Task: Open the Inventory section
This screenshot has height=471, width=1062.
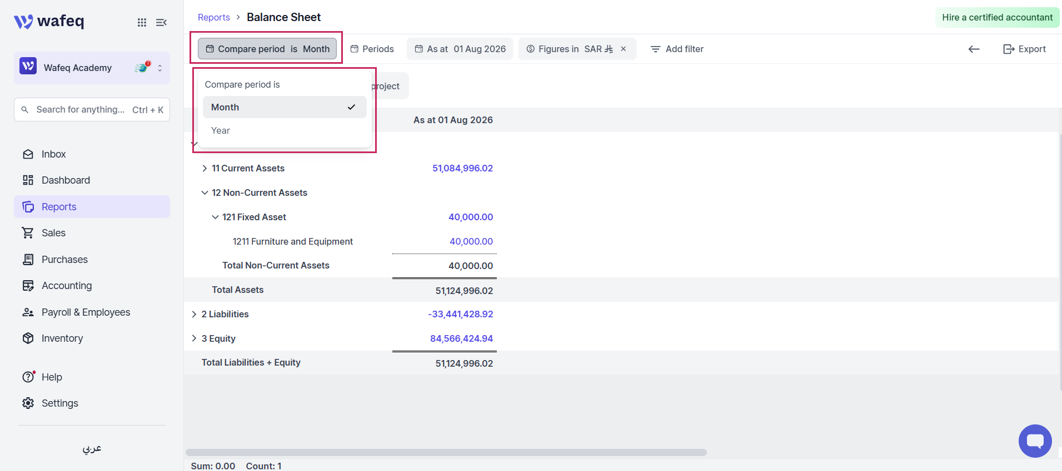Action: (92, 338)
